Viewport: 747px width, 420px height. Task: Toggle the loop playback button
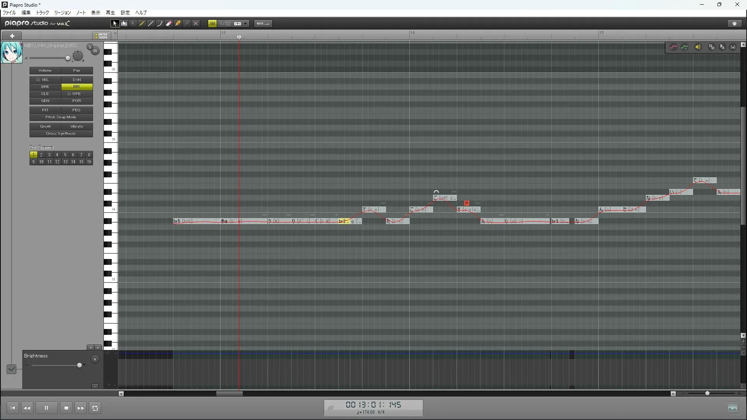pos(95,408)
